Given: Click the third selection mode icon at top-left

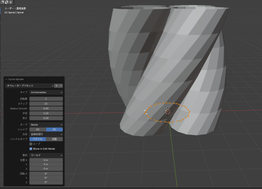Looking at the screenshot, I should [11, 2].
